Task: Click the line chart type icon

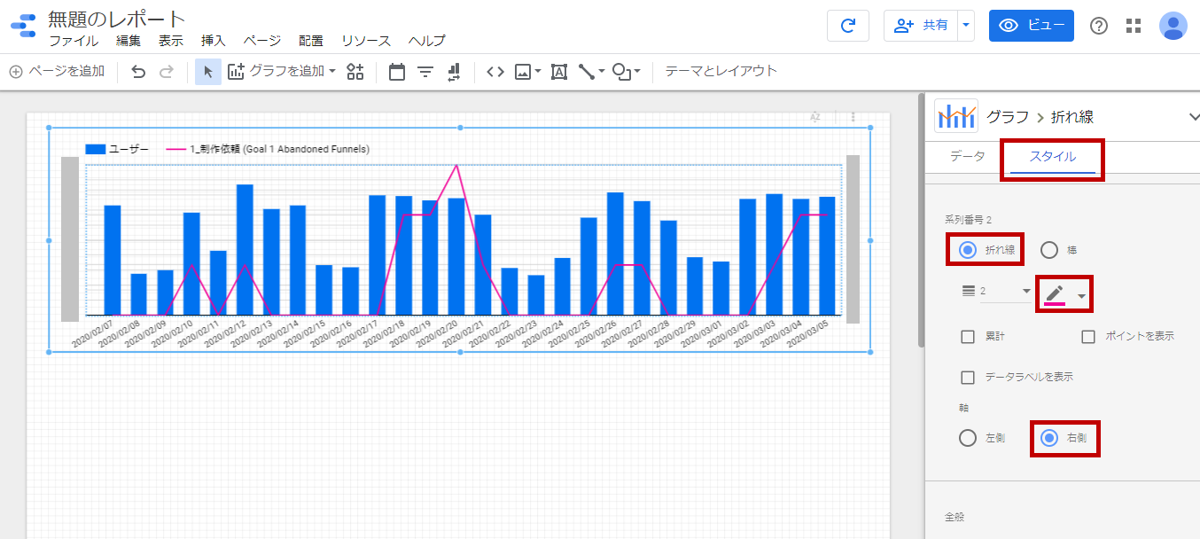Action: coord(956,115)
